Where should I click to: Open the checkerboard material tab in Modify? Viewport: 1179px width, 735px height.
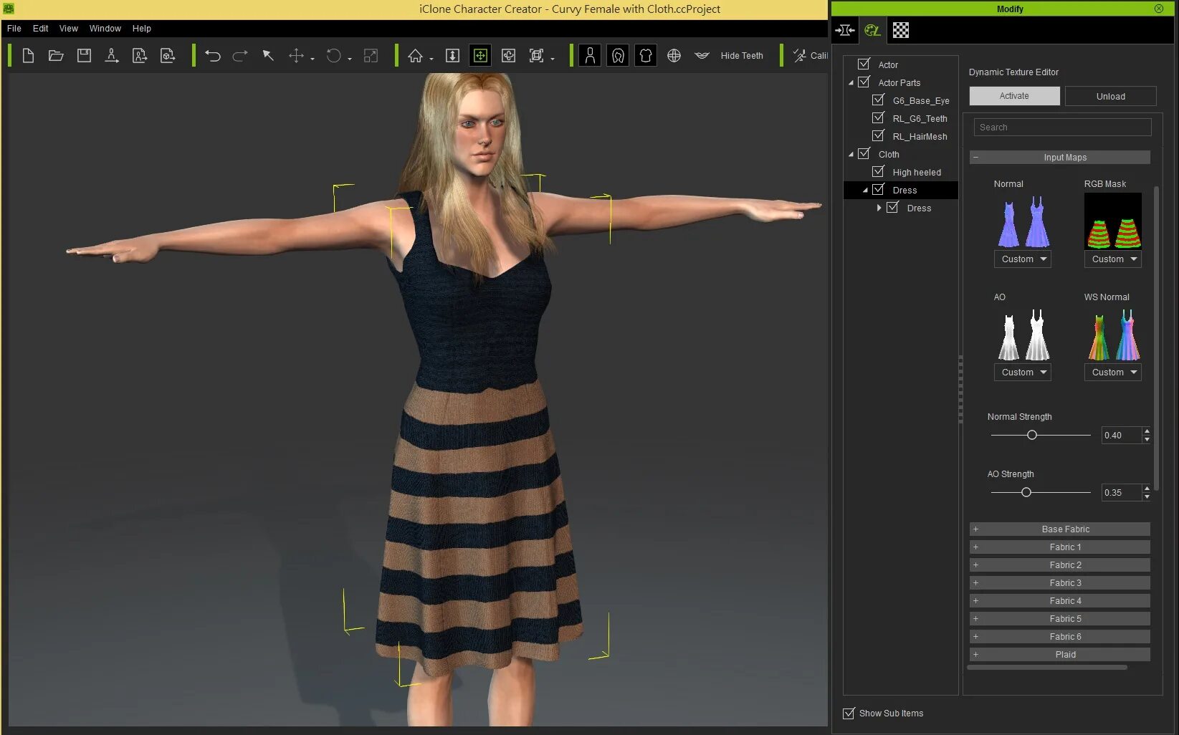pos(901,30)
